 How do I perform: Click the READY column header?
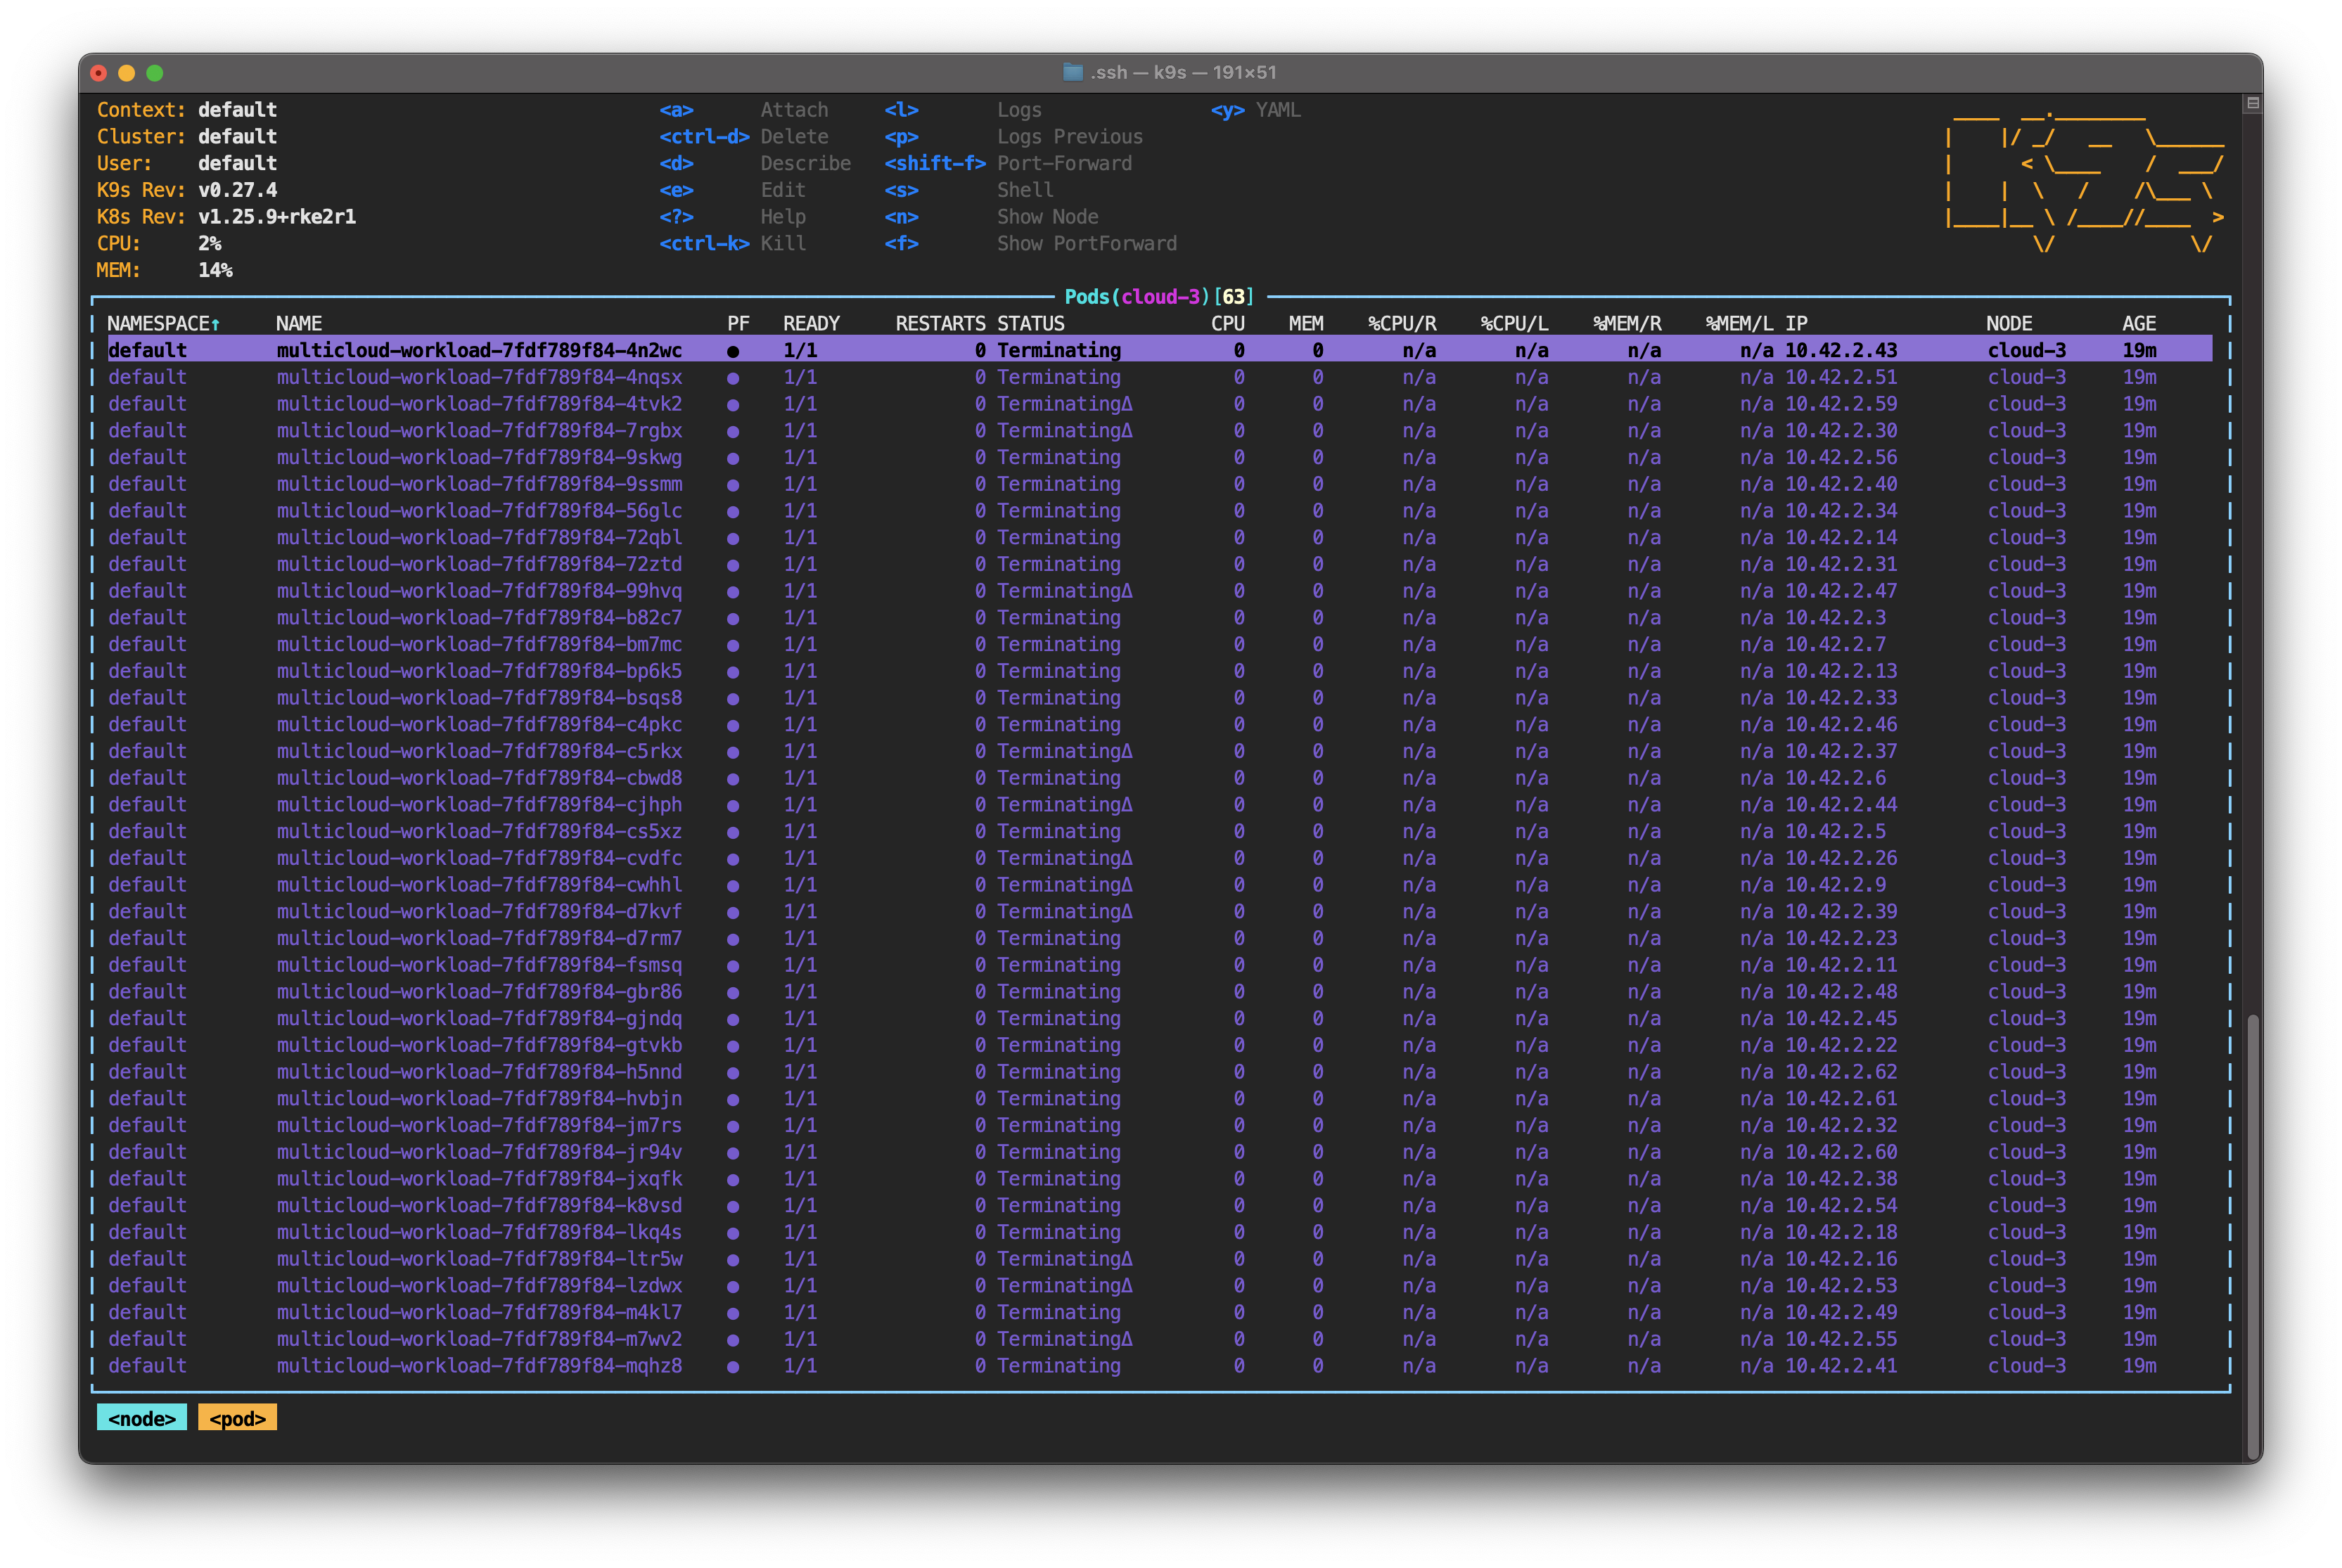click(811, 324)
